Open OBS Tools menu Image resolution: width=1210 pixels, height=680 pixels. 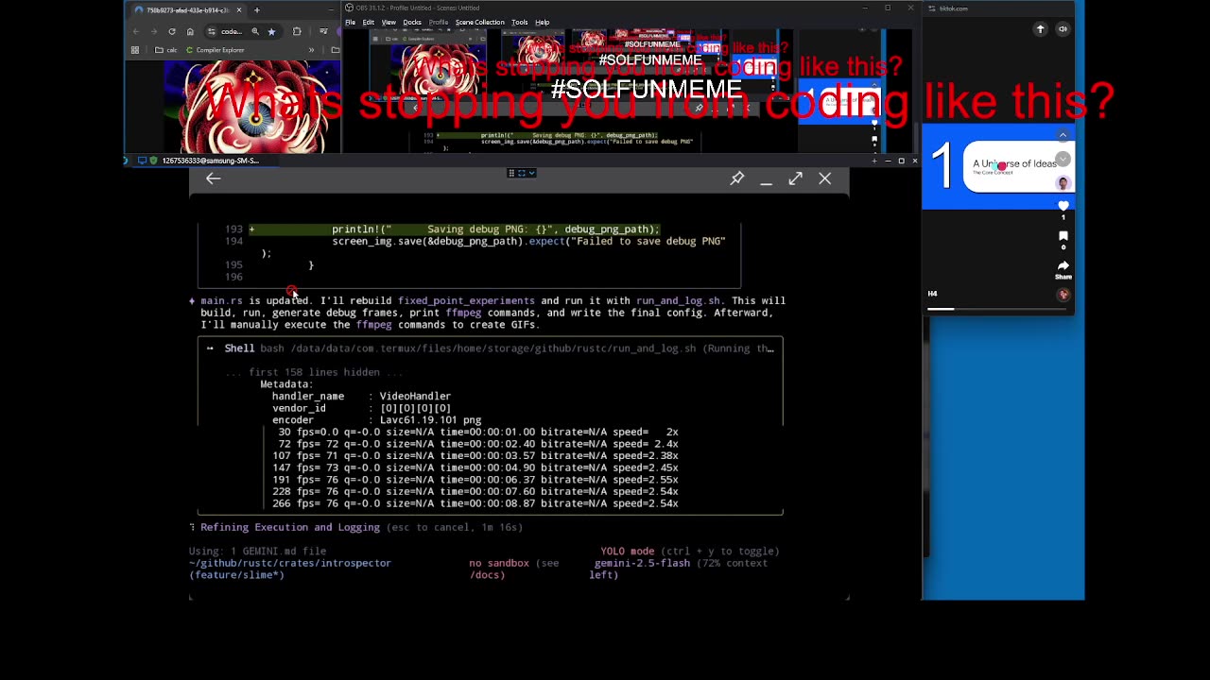[x=519, y=22]
